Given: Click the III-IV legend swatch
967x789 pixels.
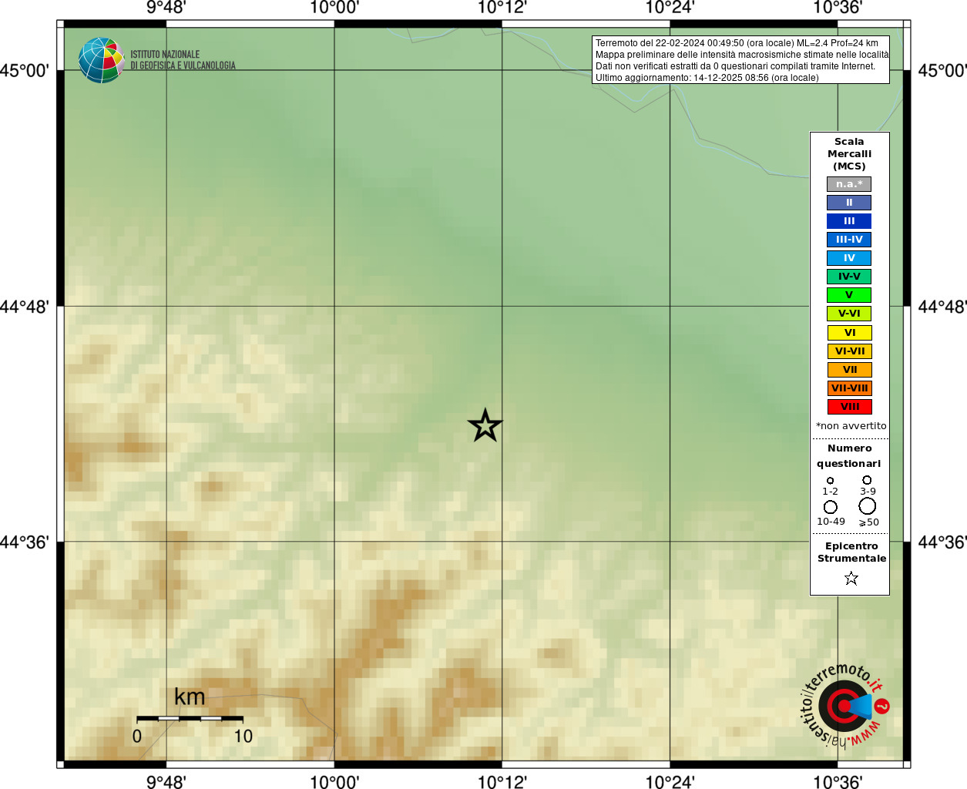Looking at the screenshot, I should [x=849, y=240].
